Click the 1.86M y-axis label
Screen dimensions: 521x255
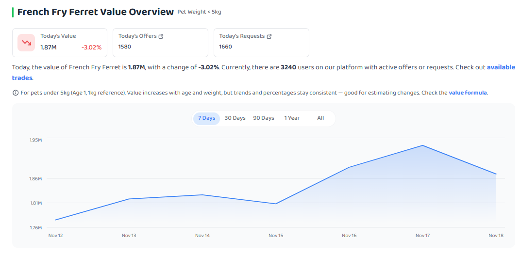(x=35, y=179)
